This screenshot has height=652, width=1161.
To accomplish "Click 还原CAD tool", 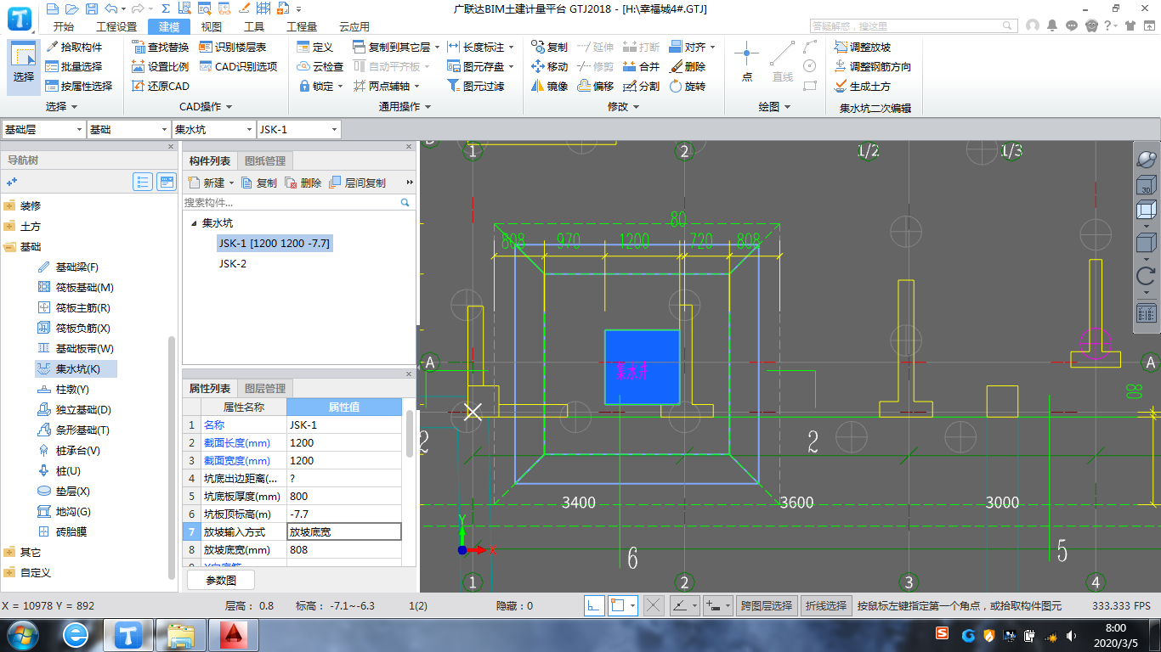I will [161, 86].
